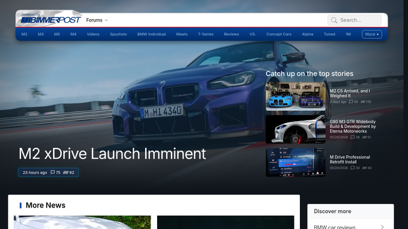Click comment icon under M2 CS story
408x229 pixels.
click(351, 101)
